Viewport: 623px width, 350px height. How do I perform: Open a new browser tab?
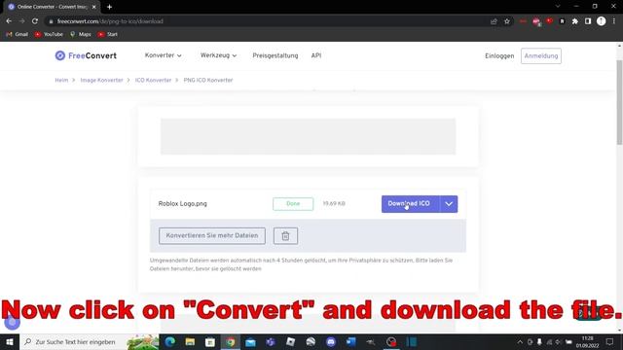coord(109,7)
